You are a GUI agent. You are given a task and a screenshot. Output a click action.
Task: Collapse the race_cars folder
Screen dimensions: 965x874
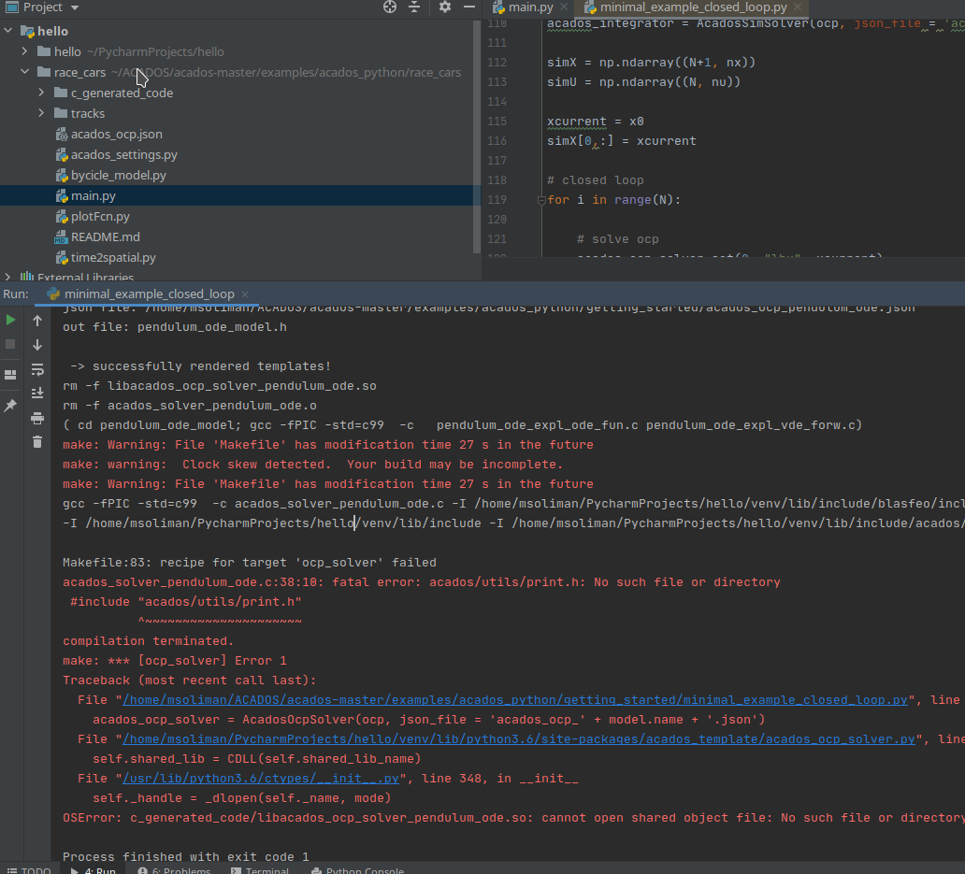[x=24, y=72]
